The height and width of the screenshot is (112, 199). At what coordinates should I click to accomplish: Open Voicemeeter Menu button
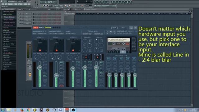click(x=123, y=28)
